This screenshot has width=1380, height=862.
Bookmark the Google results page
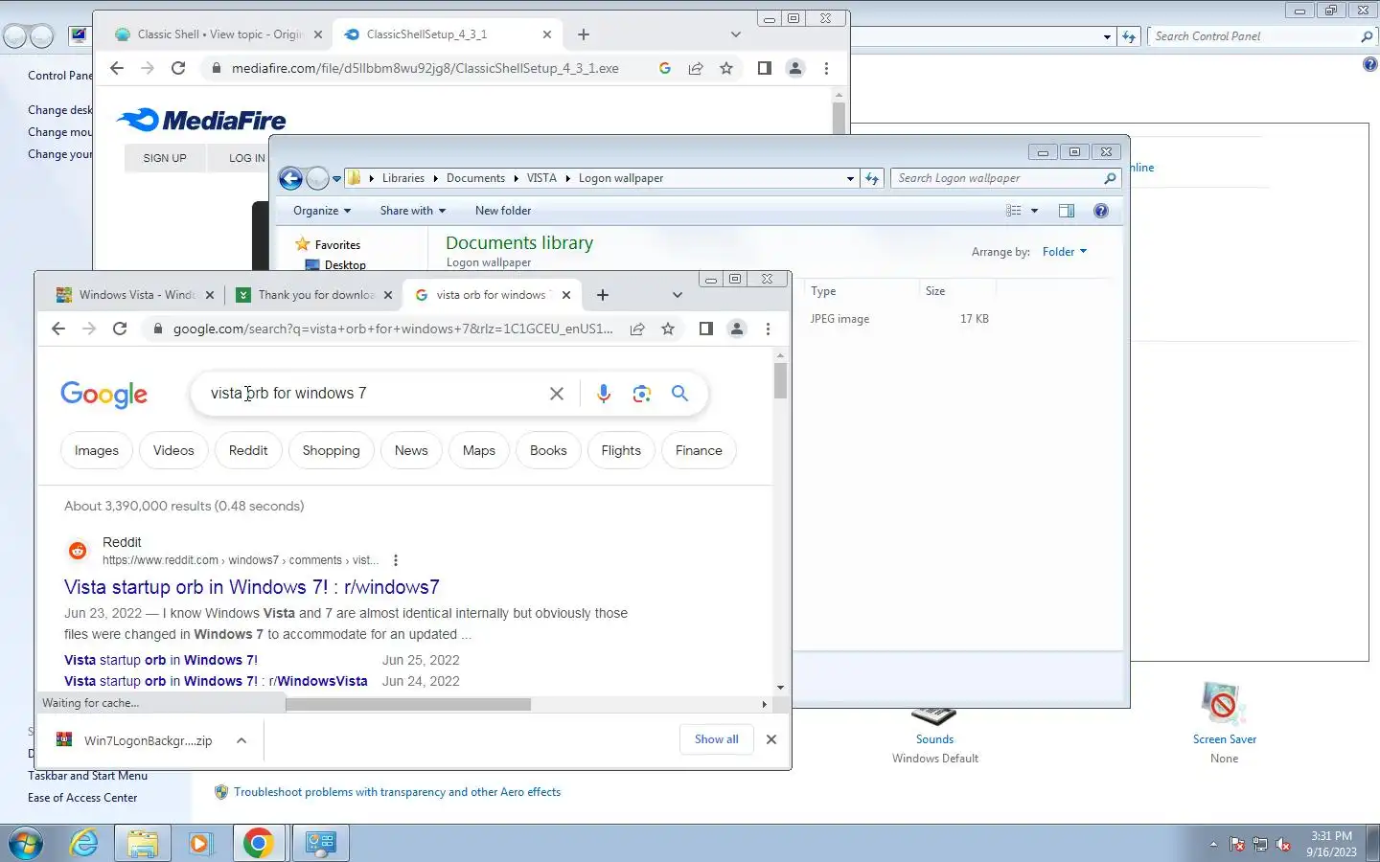668,329
